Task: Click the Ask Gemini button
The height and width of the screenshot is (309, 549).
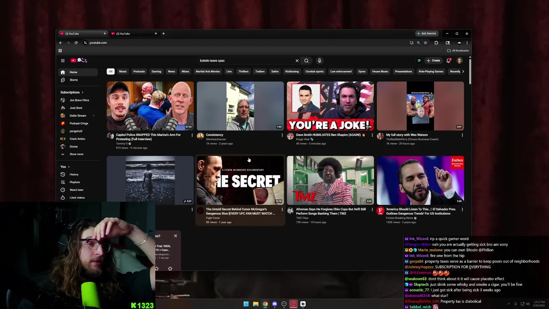Action: click(426, 33)
